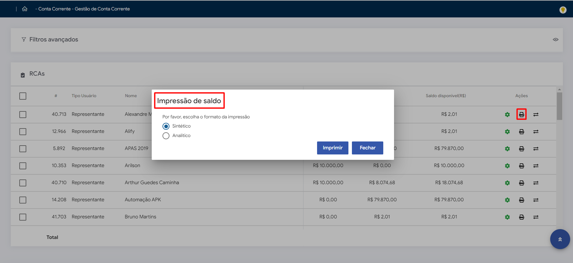Click transfer arrows icon for Alify row
This screenshot has width=573, height=263.
coord(536,132)
